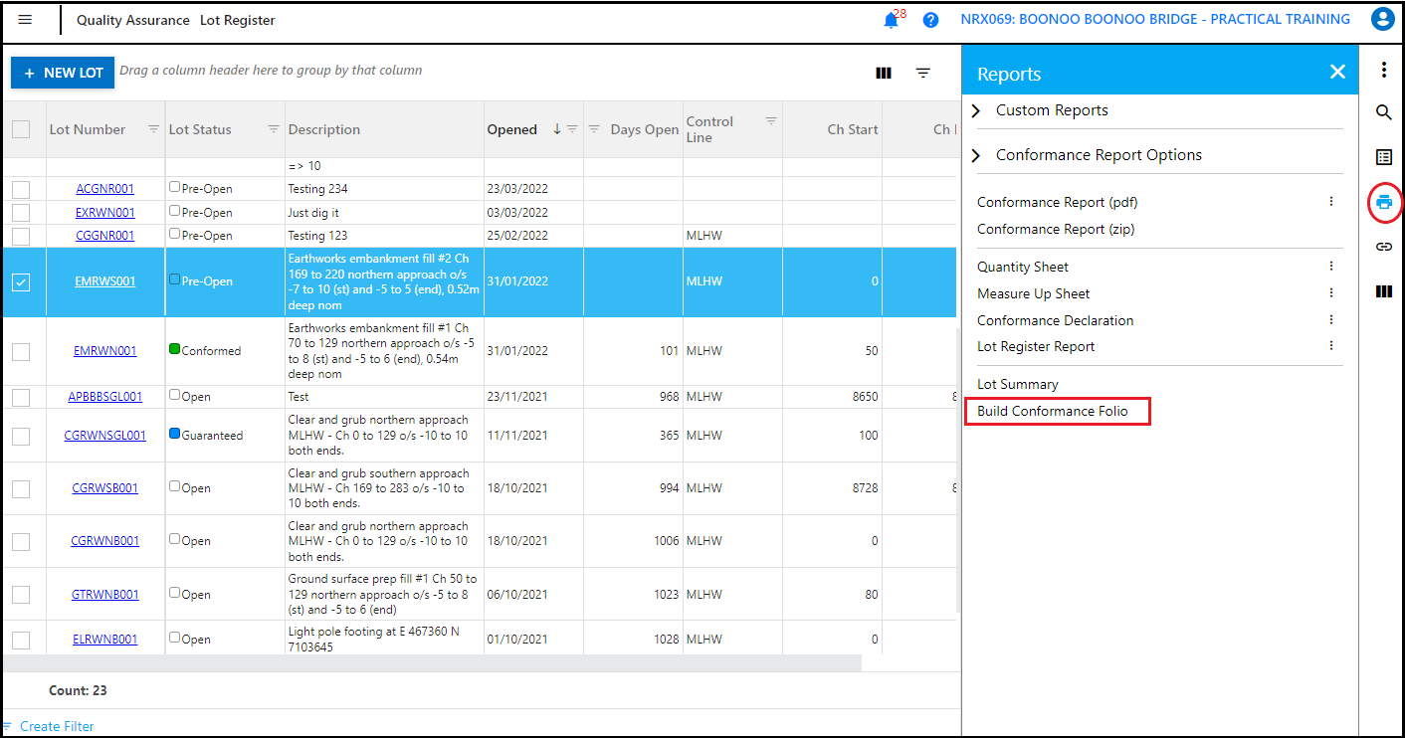The height and width of the screenshot is (738, 1405).
Task: Click the Create Filter link
Action: point(57,726)
